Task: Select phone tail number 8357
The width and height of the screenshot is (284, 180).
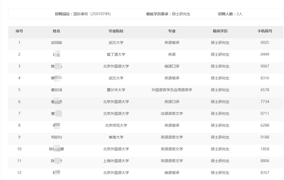Action: tap(265, 173)
